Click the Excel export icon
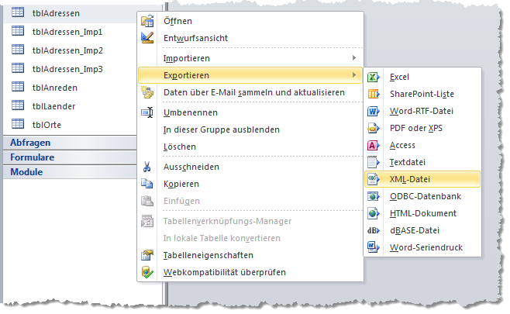This screenshot has height=314, width=510. (373, 77)
